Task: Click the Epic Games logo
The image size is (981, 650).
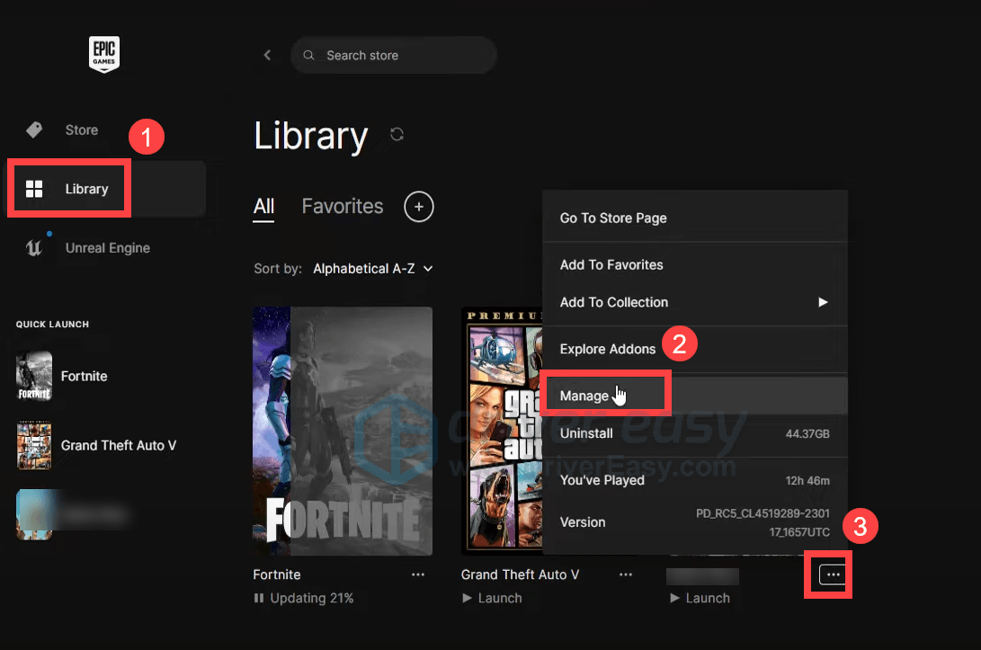Action: point(104,55)
